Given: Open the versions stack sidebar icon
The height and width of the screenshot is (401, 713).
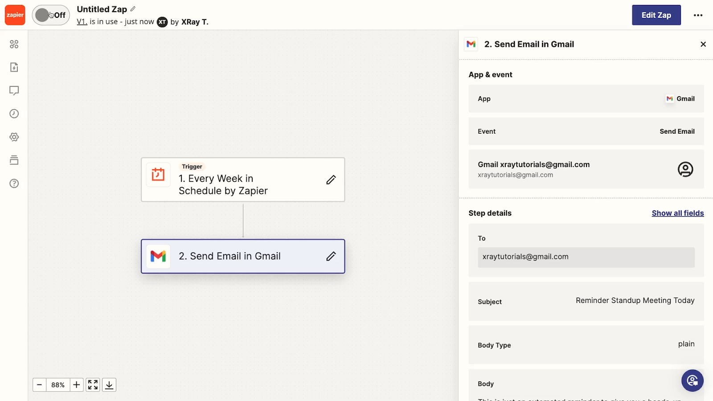Looking at the screenshot, I should click(14, 160).
